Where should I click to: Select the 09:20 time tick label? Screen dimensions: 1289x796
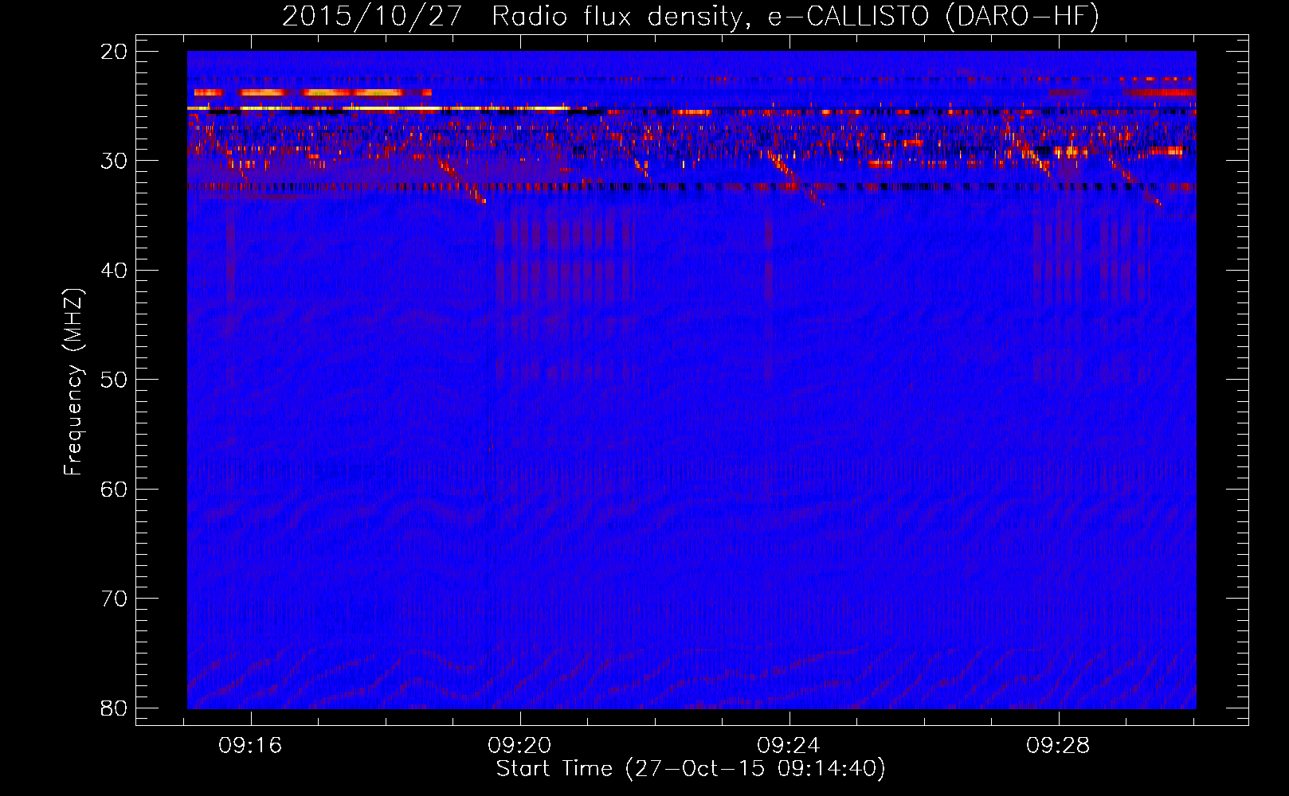point(520,745)
